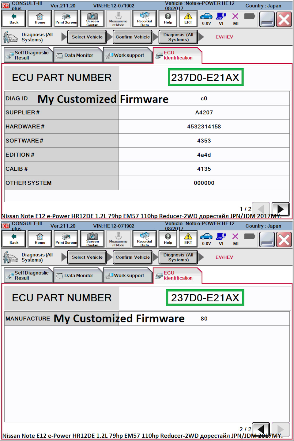Click part number 237D0-E21AX in upper window
The image size is (294, 441).
coord(205,77)
